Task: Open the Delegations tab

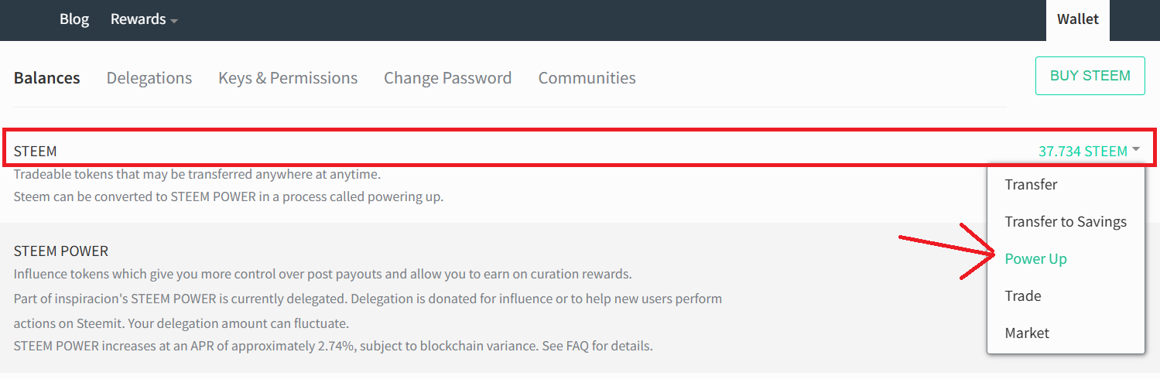Action: (149, 78)
